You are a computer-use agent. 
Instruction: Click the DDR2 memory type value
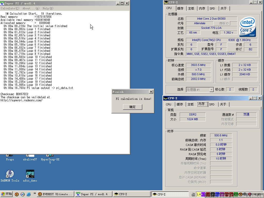coord(193,114)
